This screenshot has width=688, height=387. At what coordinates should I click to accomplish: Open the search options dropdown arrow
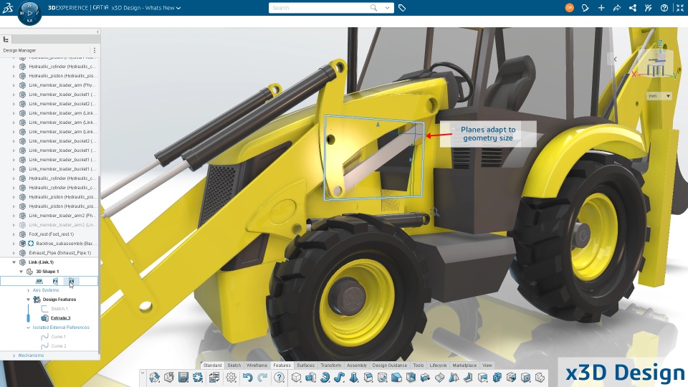(387, 7)
